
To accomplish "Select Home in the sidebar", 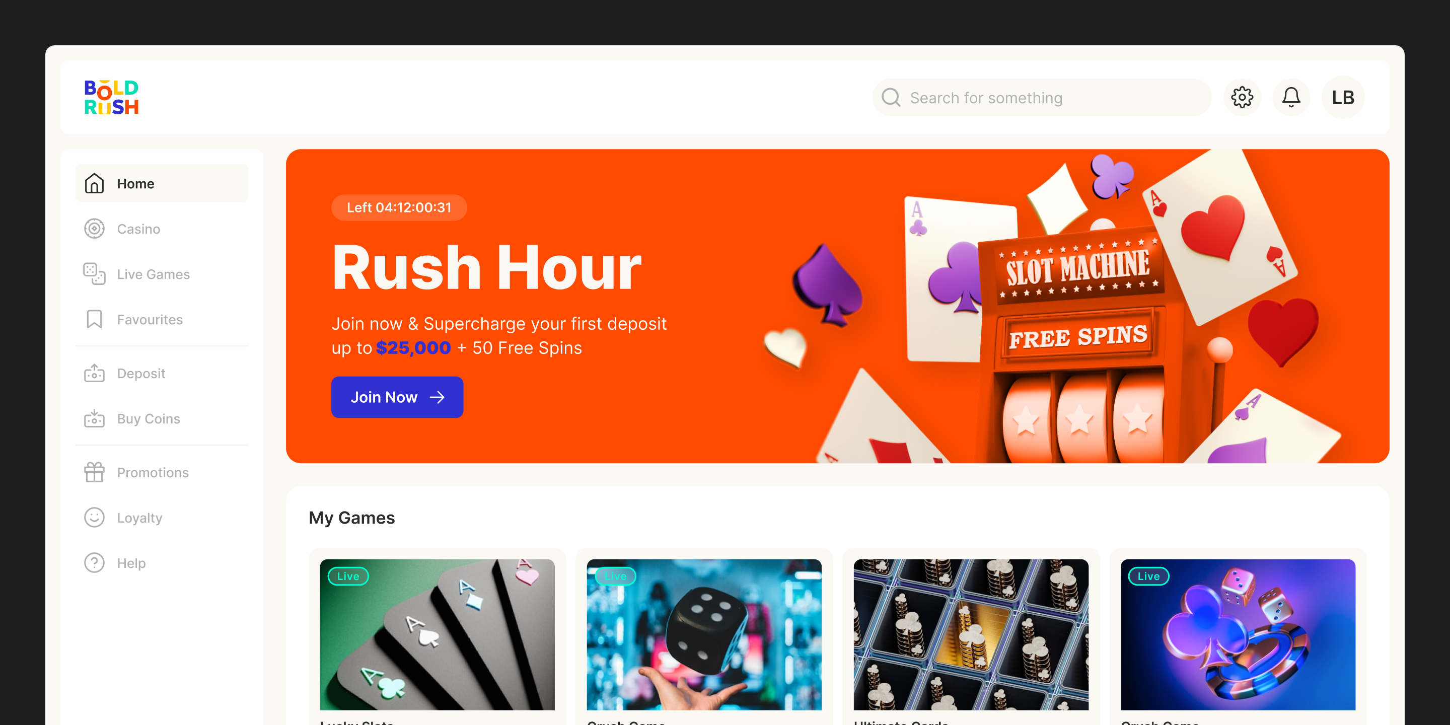I will tap(162, 183).
